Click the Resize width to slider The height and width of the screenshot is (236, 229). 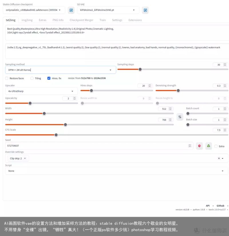[x=117, y=103]
